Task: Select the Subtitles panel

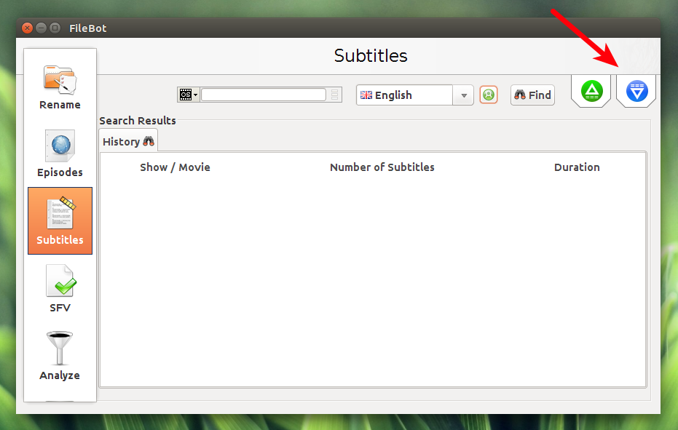Action: tap(60, 221)
